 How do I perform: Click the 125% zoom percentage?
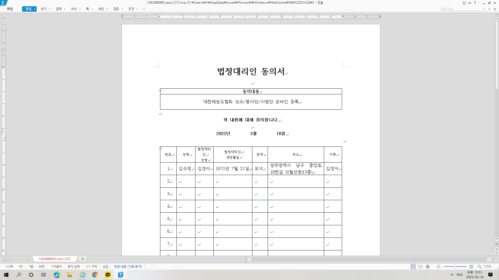coord(487,267)
